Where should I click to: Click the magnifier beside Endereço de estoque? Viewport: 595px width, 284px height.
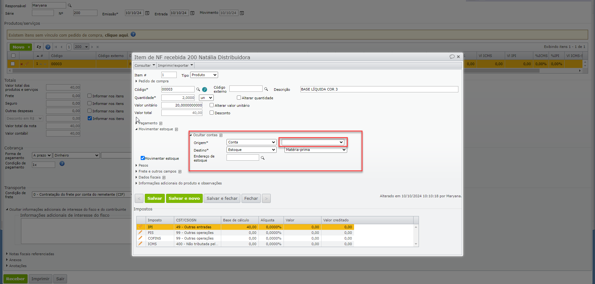[263, 158]
